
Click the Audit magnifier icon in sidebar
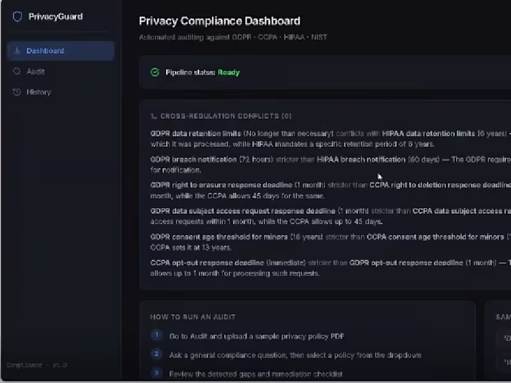(x=17, y=71)
